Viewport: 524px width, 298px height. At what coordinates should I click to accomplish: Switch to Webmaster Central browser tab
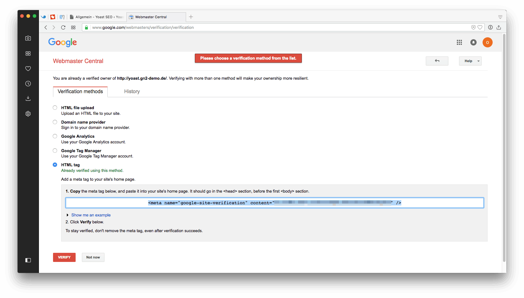(x=156, y=17)
